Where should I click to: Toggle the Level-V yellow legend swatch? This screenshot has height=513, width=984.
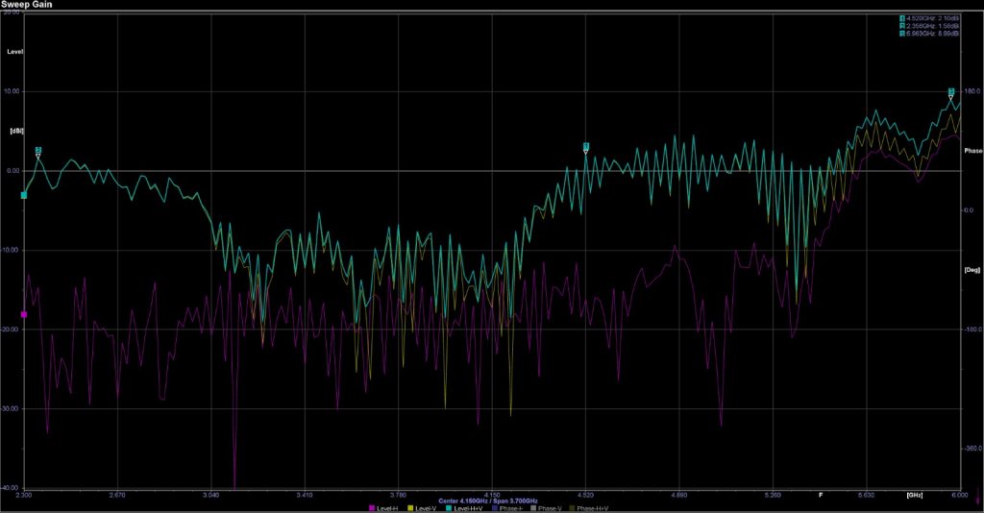[410, 508]
